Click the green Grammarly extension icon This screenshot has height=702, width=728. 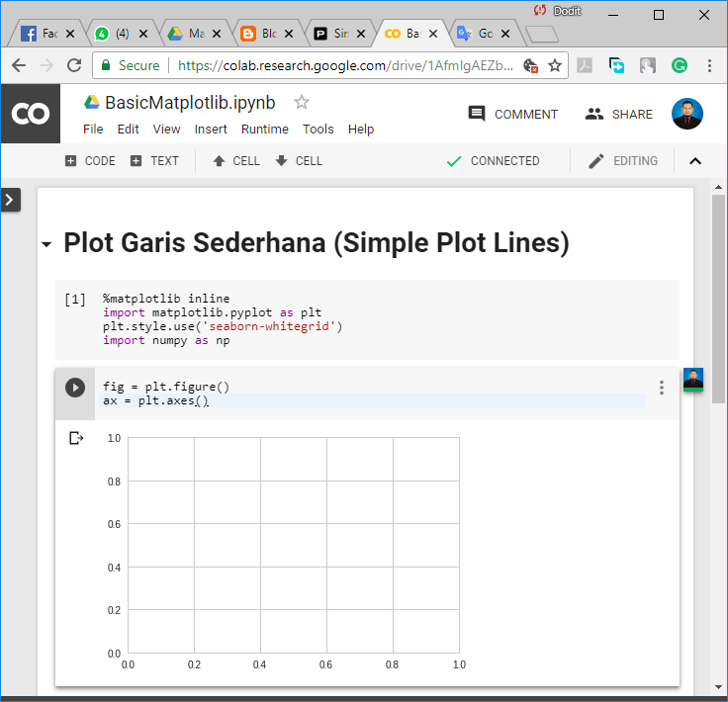680,65
